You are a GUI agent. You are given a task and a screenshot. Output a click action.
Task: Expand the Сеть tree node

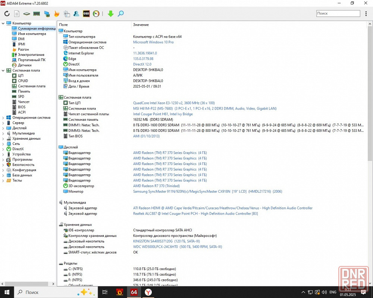click(3, 144)
